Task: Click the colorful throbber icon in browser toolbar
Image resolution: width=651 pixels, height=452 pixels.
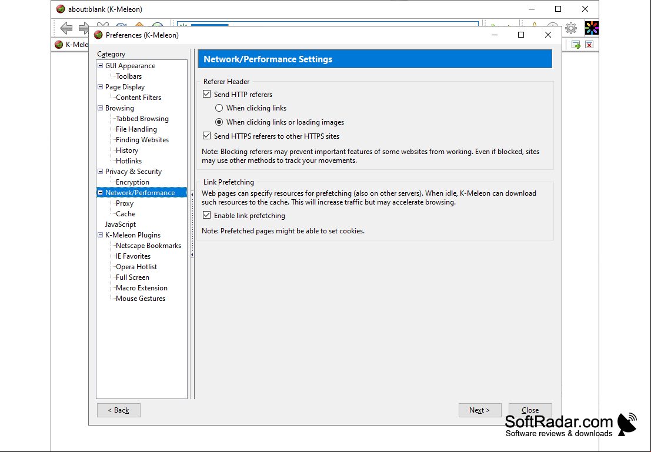Action: [592, 28]
